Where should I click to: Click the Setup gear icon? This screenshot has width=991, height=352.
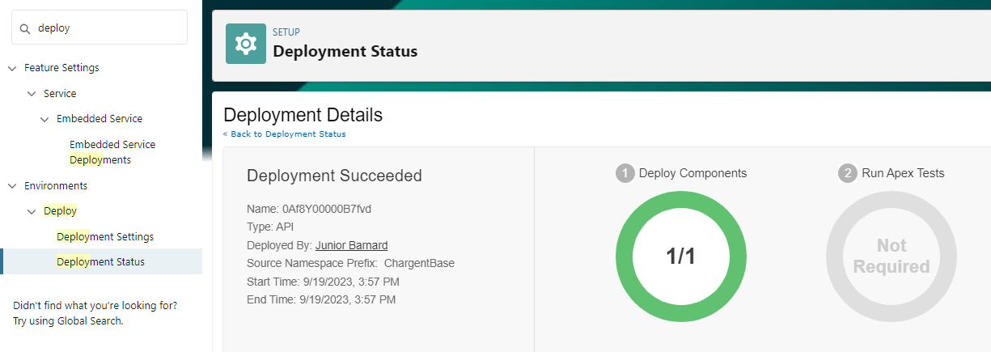[x=245, y=44]
